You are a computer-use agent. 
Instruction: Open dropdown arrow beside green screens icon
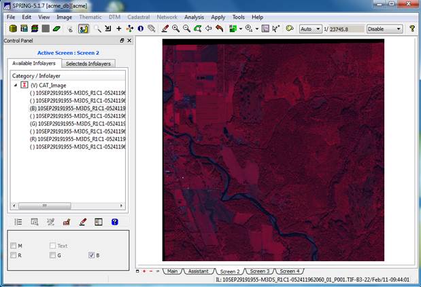pos(241,29)
